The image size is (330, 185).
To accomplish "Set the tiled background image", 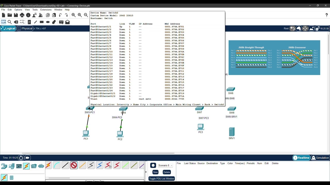I will 311,29.
